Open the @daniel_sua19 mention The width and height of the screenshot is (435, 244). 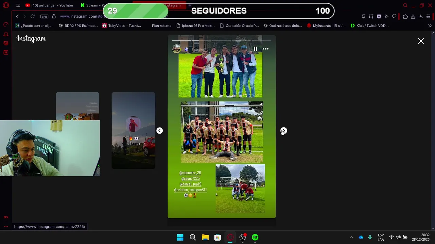[190, 184]
